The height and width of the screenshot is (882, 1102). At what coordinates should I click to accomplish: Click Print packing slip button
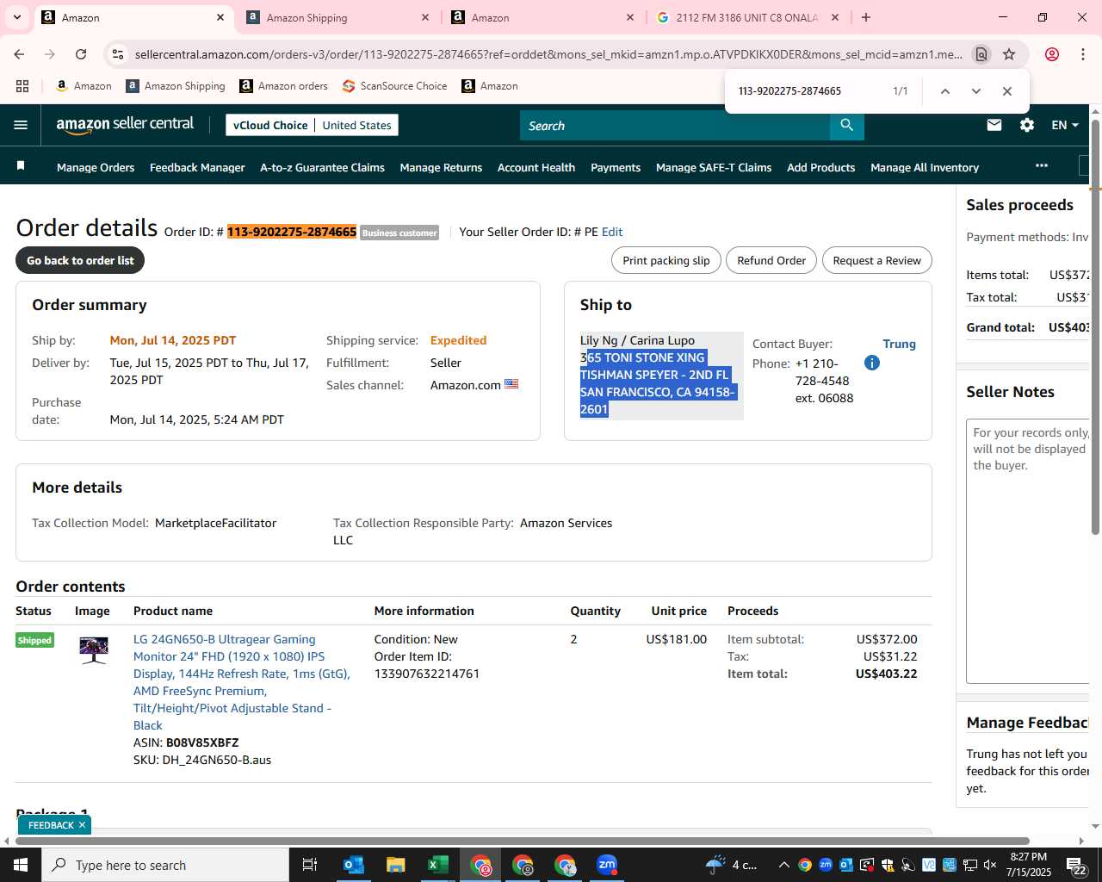point(666,260)
